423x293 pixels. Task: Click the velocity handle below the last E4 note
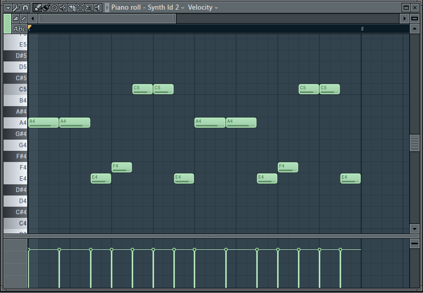[x=340, y=250]
